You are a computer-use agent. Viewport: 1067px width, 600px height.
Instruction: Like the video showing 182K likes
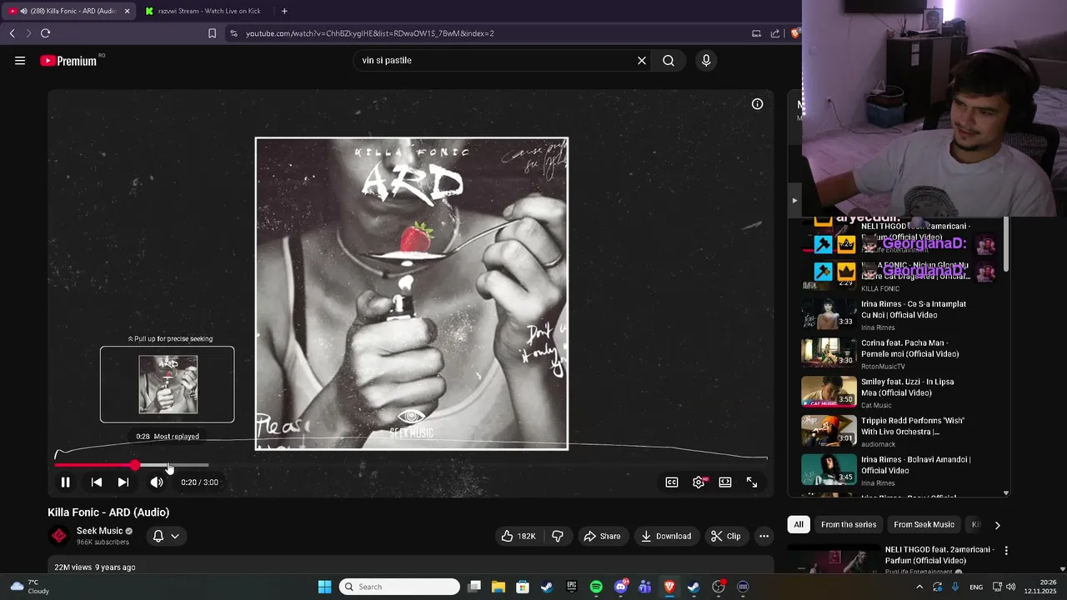click(x=518, y=536)
